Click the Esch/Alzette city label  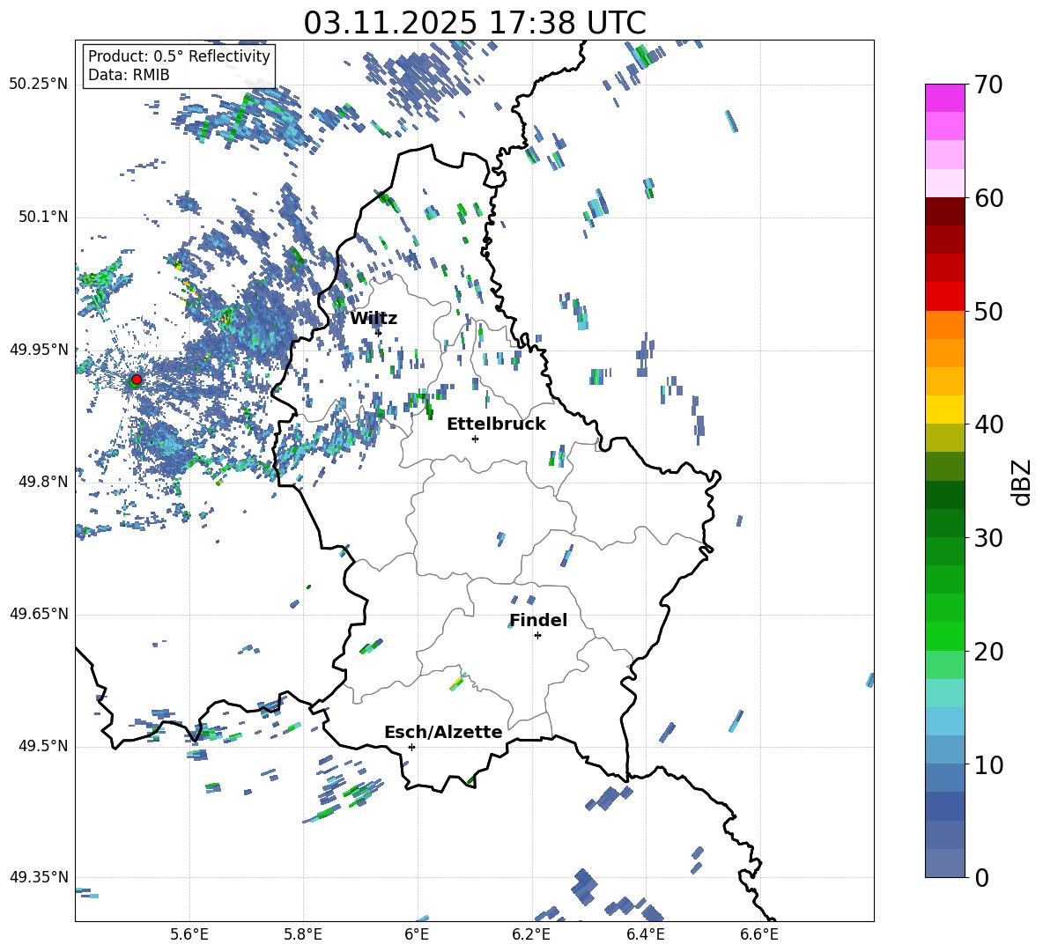[443, 733]
